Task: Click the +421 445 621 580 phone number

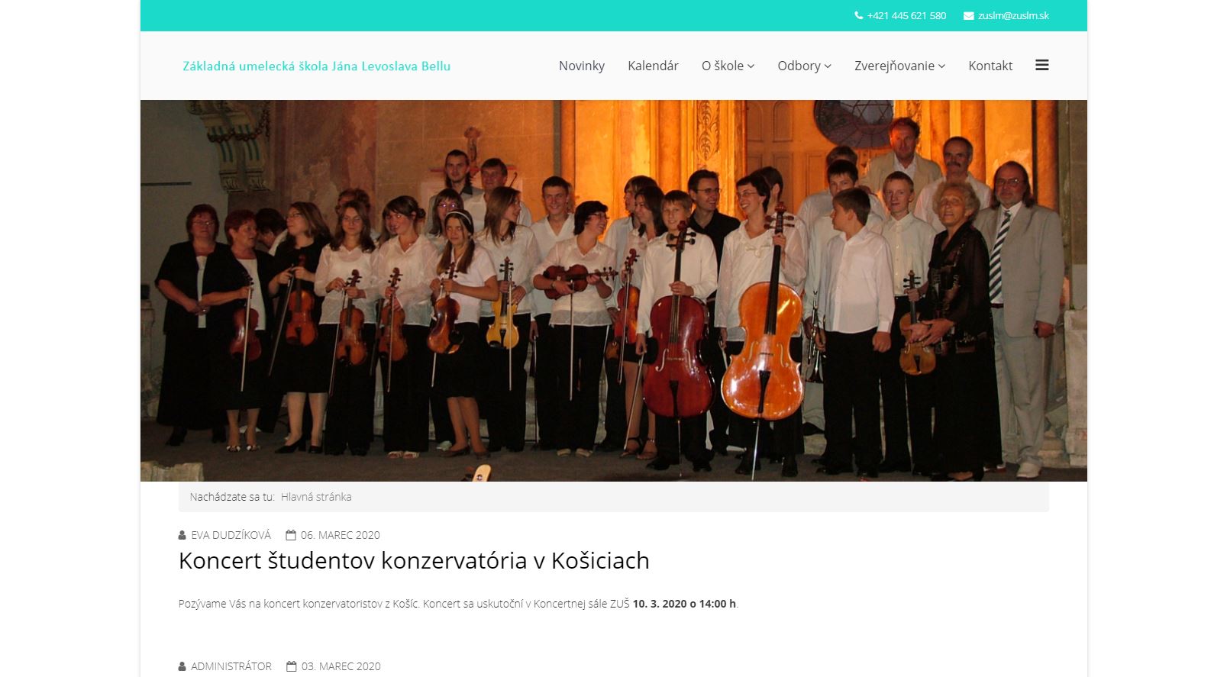Action: pyautogui.click(x=906, y=15)
